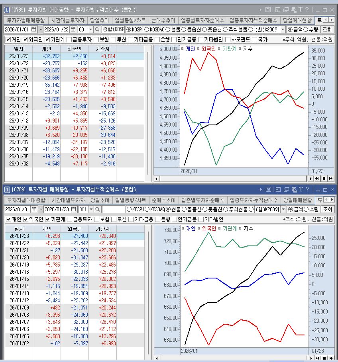Click 기관계 column header in bottom table
The height and width of the screenshot is (362, 338).
103,229
